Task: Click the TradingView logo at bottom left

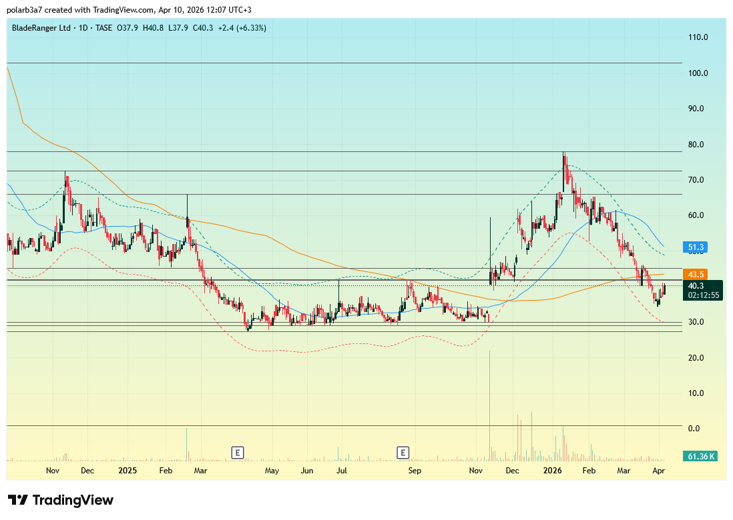Action: (x=61, y=500)
